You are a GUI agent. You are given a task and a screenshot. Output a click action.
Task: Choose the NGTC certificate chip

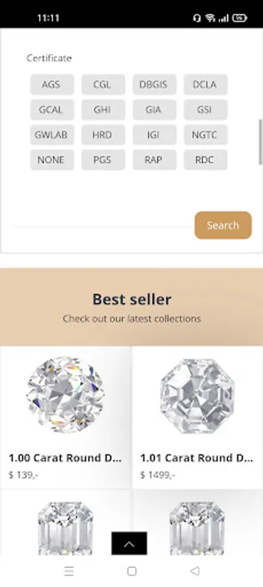[205, 135]
